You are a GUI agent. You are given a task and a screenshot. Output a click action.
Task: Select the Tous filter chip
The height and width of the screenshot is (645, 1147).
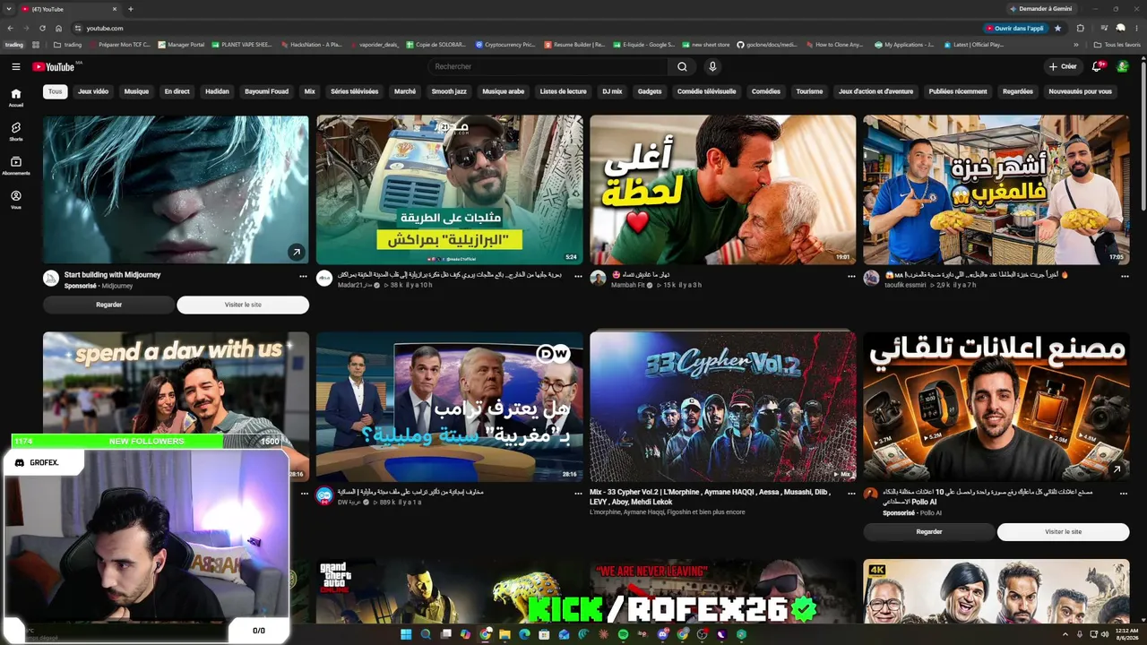[56, 91]
